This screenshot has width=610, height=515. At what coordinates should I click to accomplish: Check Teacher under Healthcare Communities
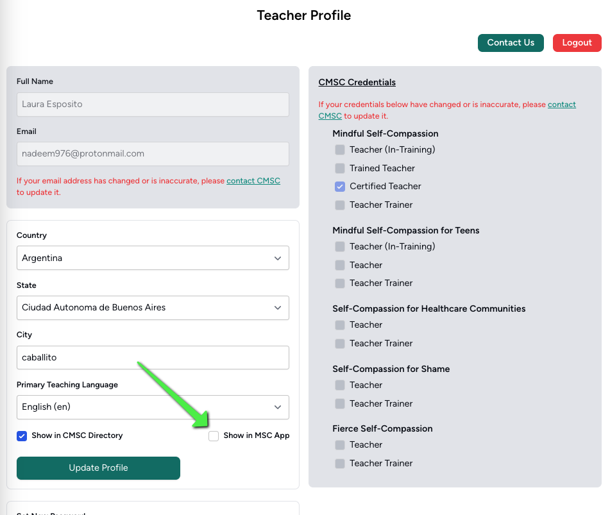click(340, 325)
